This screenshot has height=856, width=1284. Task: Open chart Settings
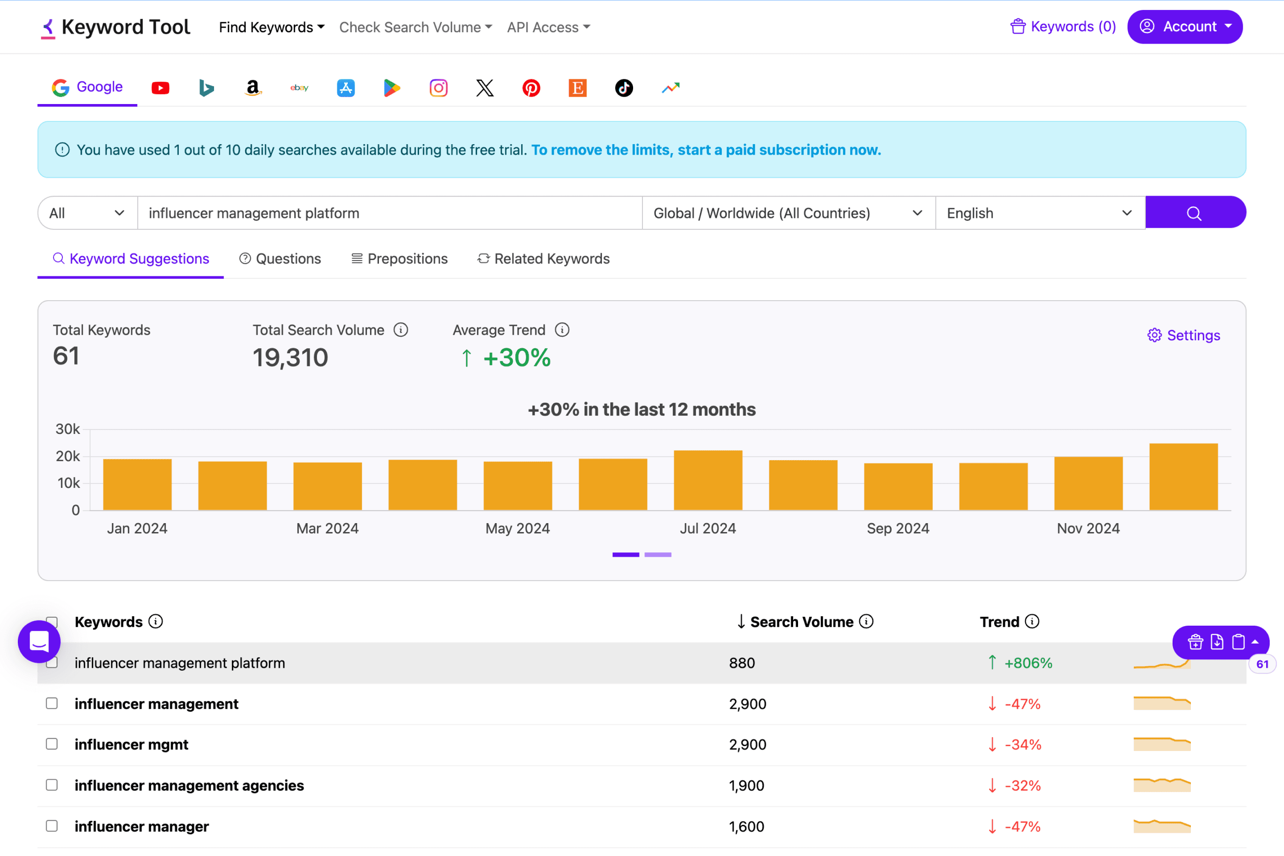point(1183,335)
